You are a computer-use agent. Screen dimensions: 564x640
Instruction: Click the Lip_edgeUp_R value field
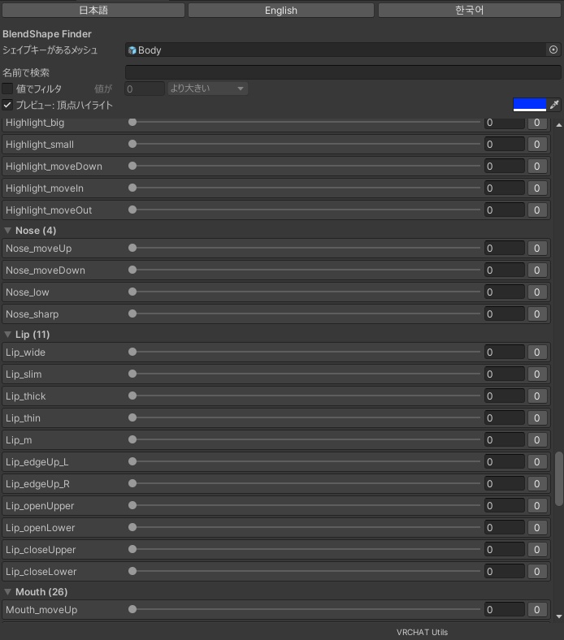click(x=505, y=484)
